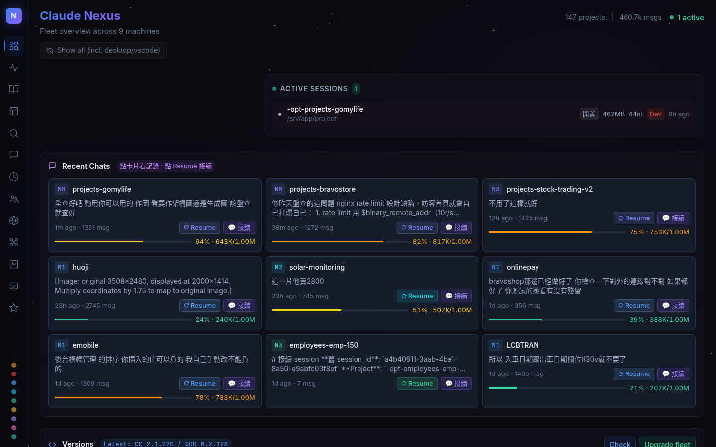This screenshot has height=447, width=716.
Task: Resume the emobile chat
Action: pyautogui.click(x=200, y=384)
